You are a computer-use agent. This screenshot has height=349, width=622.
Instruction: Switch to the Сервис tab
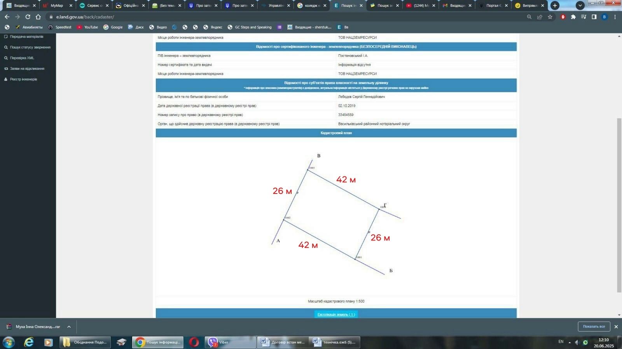[93, 5]
